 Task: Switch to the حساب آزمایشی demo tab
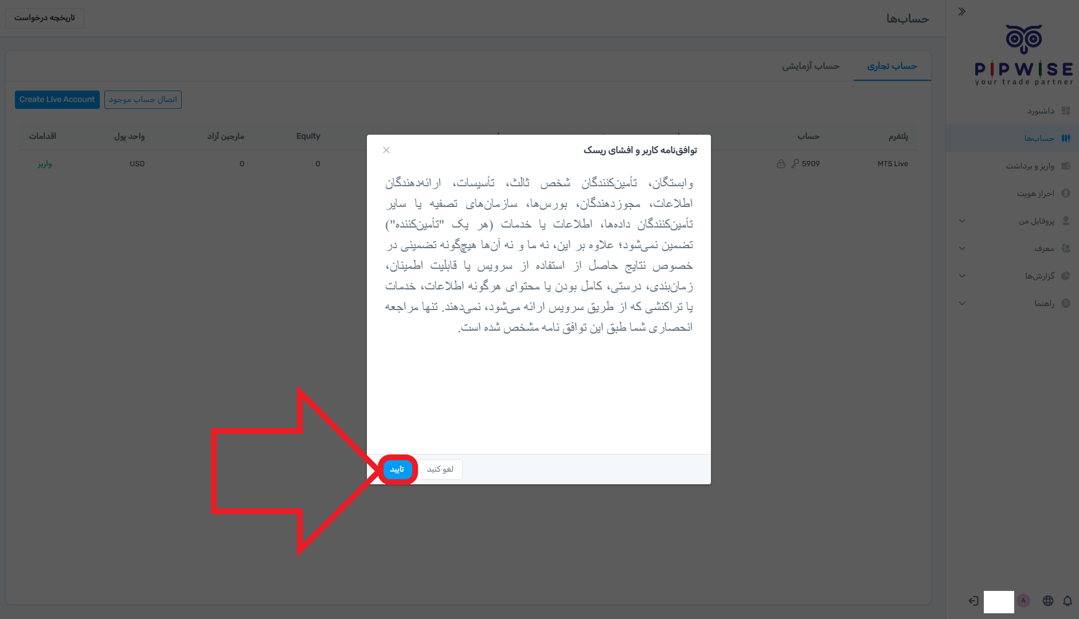click(x=811, y=66)
